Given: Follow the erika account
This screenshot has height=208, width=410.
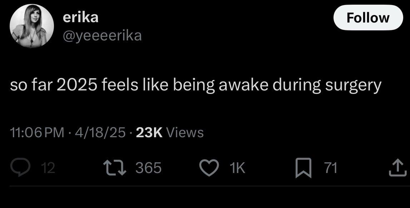Looking at the screenshot, I should pos(368,18).
